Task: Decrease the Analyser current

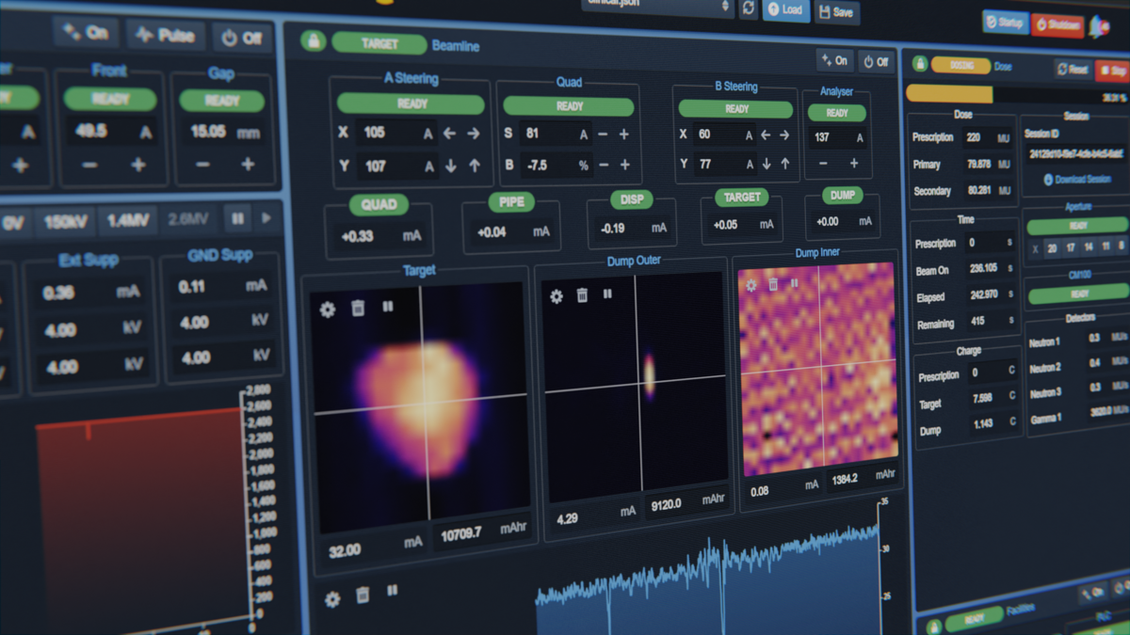Action: (822, 163)
